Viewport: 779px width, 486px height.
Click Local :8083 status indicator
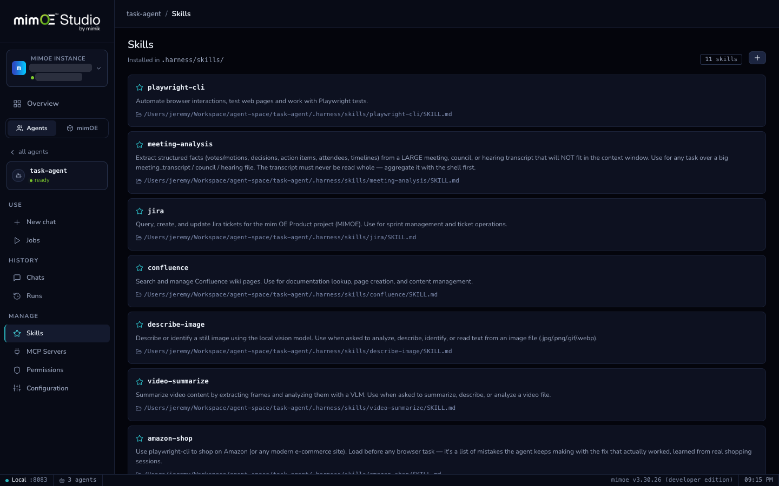point(26,480)
